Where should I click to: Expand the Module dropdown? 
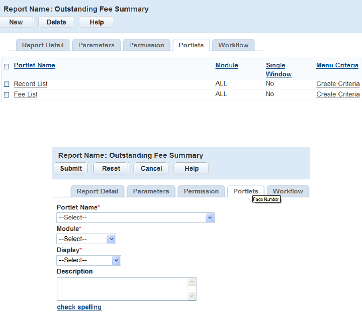click(x=86, y=239)
